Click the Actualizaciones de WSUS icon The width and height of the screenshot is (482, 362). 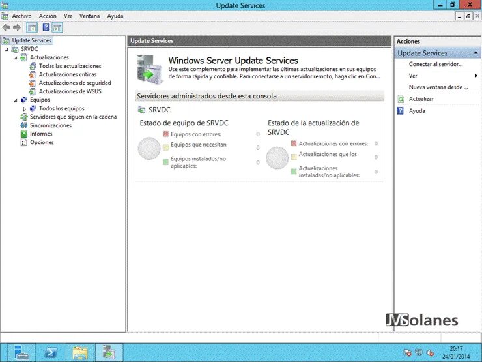coord(33,91)
